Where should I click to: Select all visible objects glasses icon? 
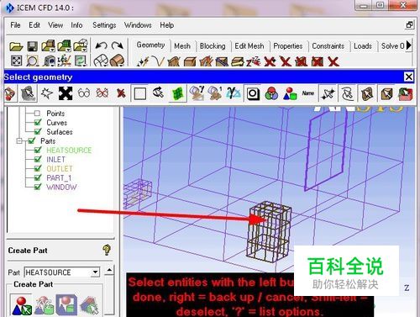[84, 93]
